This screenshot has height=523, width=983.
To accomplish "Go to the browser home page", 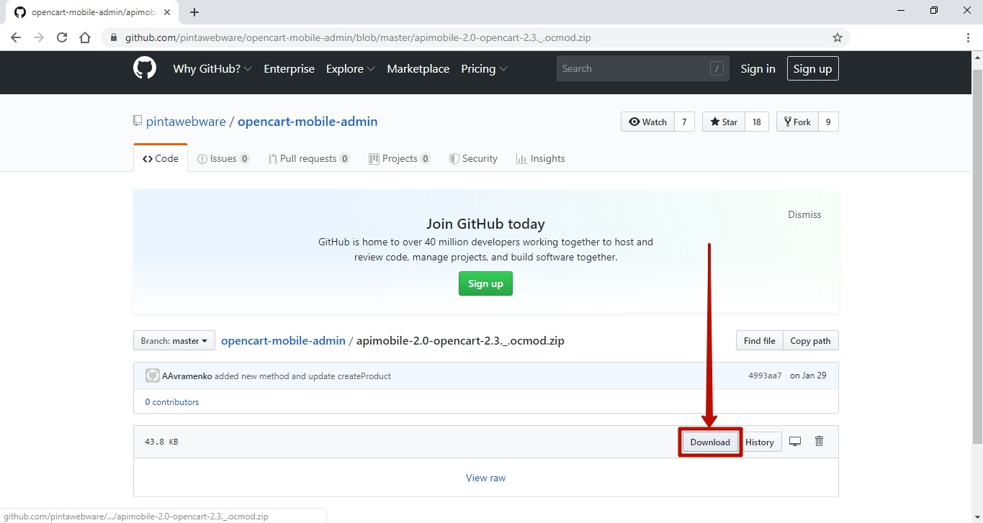I will [x=85, y=37].
